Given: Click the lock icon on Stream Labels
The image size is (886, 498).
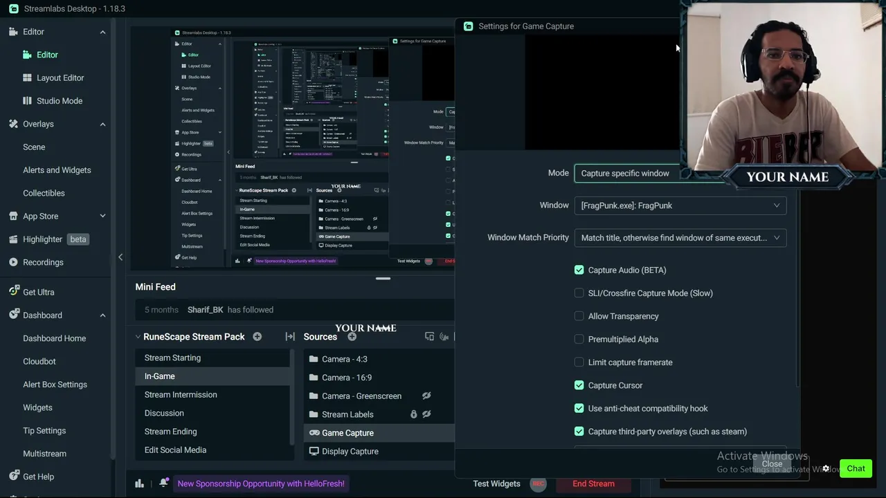Looking at the screenshot, I should tap(414, 414).
